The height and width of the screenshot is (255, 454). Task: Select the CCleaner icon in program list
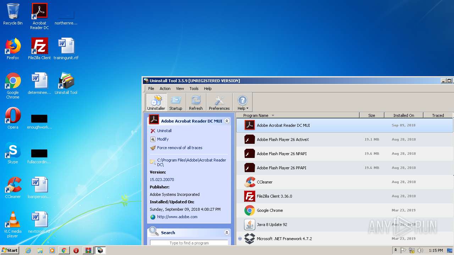click(250, 182)
